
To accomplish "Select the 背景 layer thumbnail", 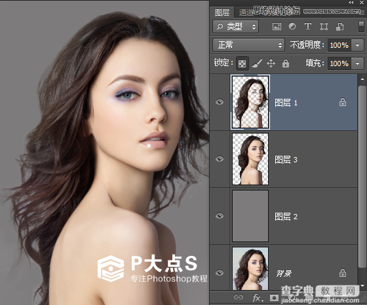I will point(250,269).
